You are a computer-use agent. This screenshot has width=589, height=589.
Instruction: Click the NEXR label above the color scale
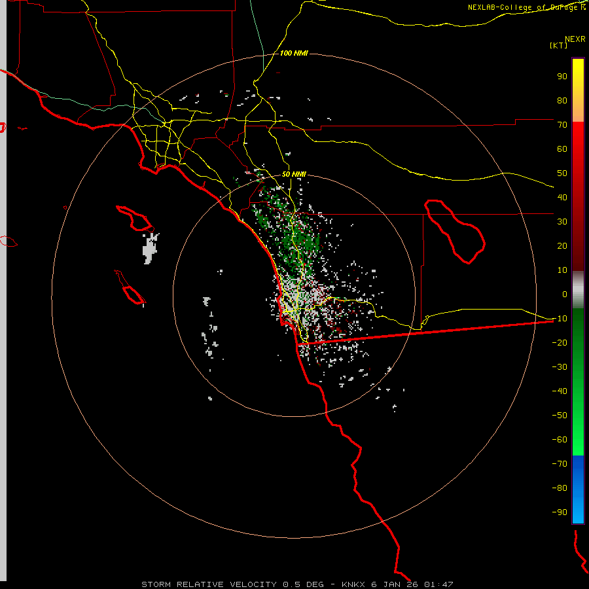pyautogui.click(x=575, y=39)
